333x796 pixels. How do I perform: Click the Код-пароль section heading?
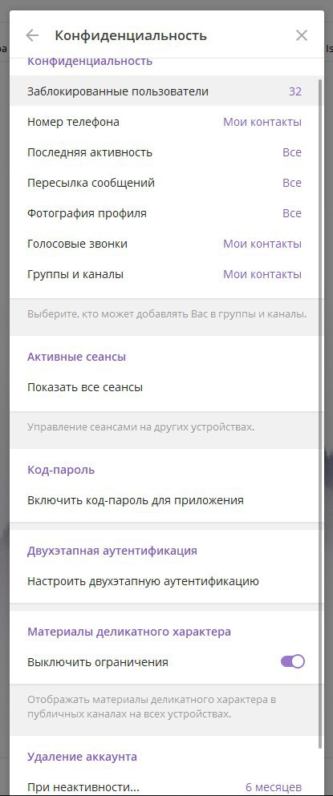pyautogui.click(x=61, y=470)
